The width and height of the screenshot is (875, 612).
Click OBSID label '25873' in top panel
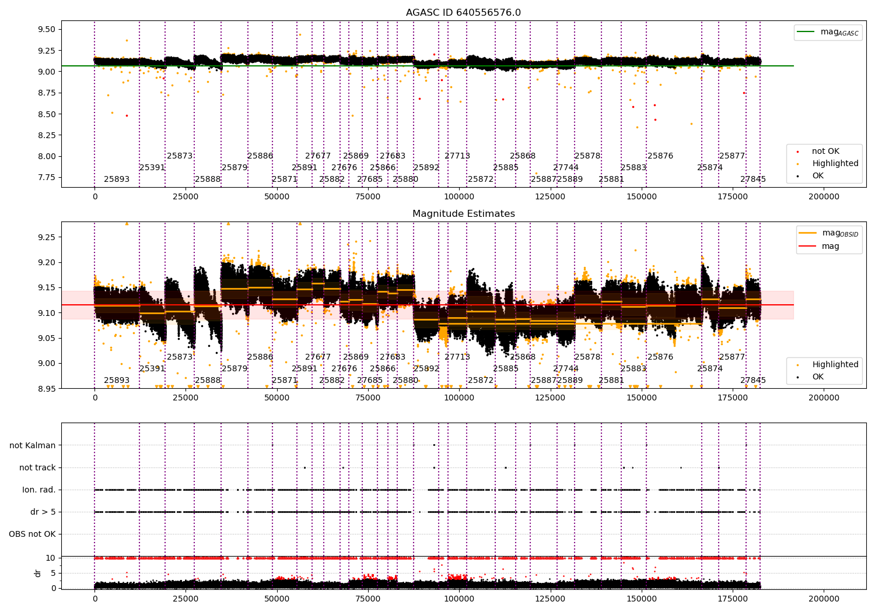[x=180, y=156]
